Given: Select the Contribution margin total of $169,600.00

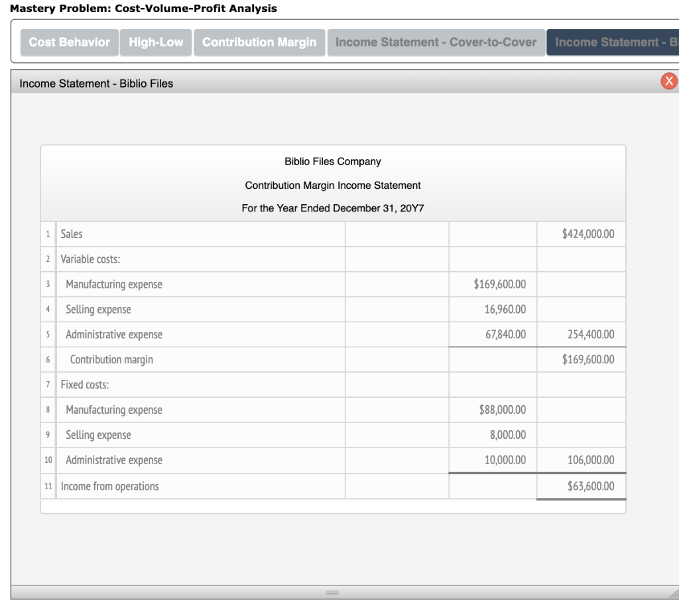Looking at the screenshot, I should [x=581, y=359].
